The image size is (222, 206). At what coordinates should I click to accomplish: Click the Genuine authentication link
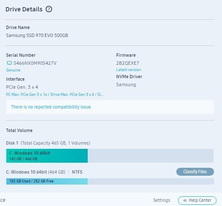[13, 70]
